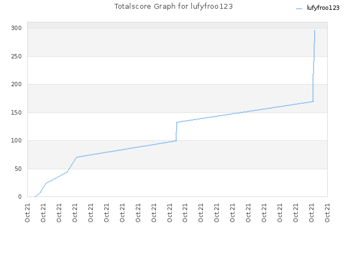
Task: Click the y-axis label 50
Action: tap(18, 169)
